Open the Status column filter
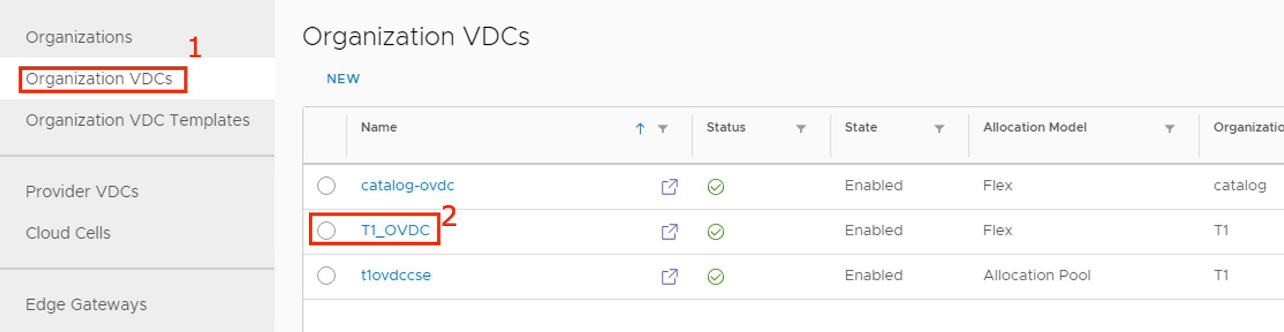The height and width of the screenshot is (332, 1284). tap(801, 129)
